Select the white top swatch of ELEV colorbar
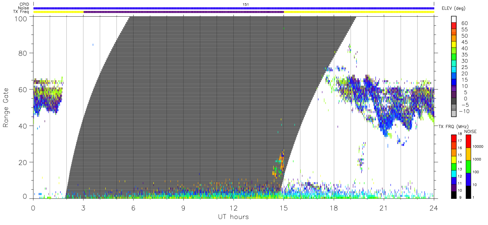This screenshot has height=225, width=488. coord(453,19)
